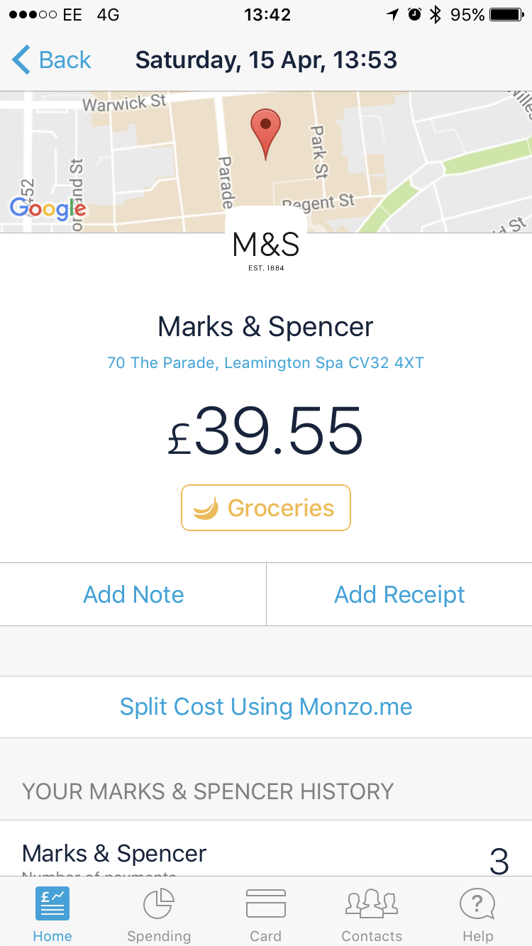Open the Spending pie chart tab
This screenshot has height=946, width=532.
point(159,905)
